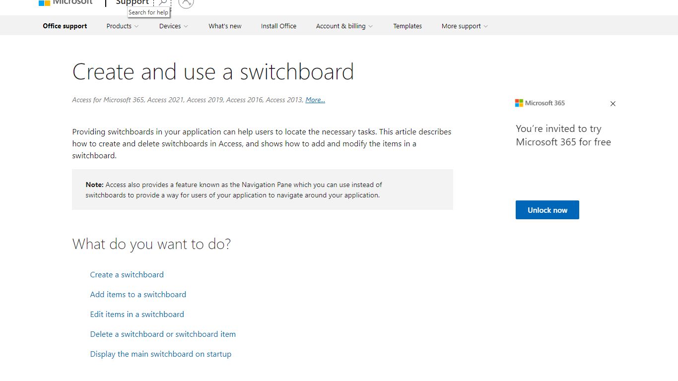
Task: Click the Microsoft 365 logo in promo
Action: (x=540, y=103)
